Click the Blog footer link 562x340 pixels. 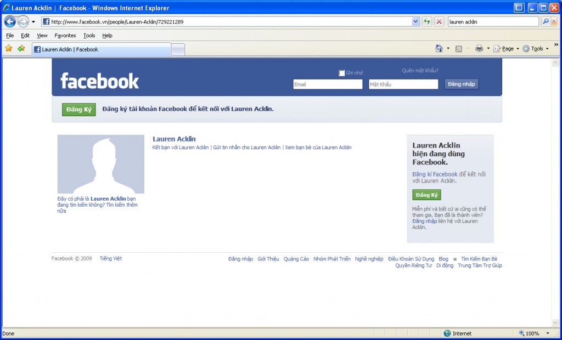(x=443, y=259)
